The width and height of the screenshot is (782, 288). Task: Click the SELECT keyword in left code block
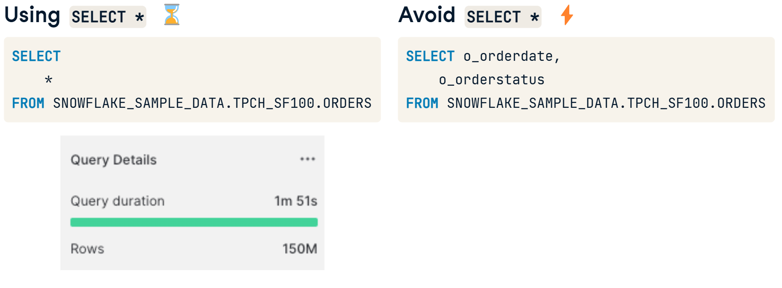[36, 56]
